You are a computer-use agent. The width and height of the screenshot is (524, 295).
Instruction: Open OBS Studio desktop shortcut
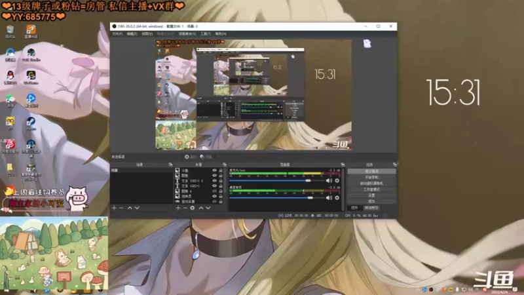31,55
